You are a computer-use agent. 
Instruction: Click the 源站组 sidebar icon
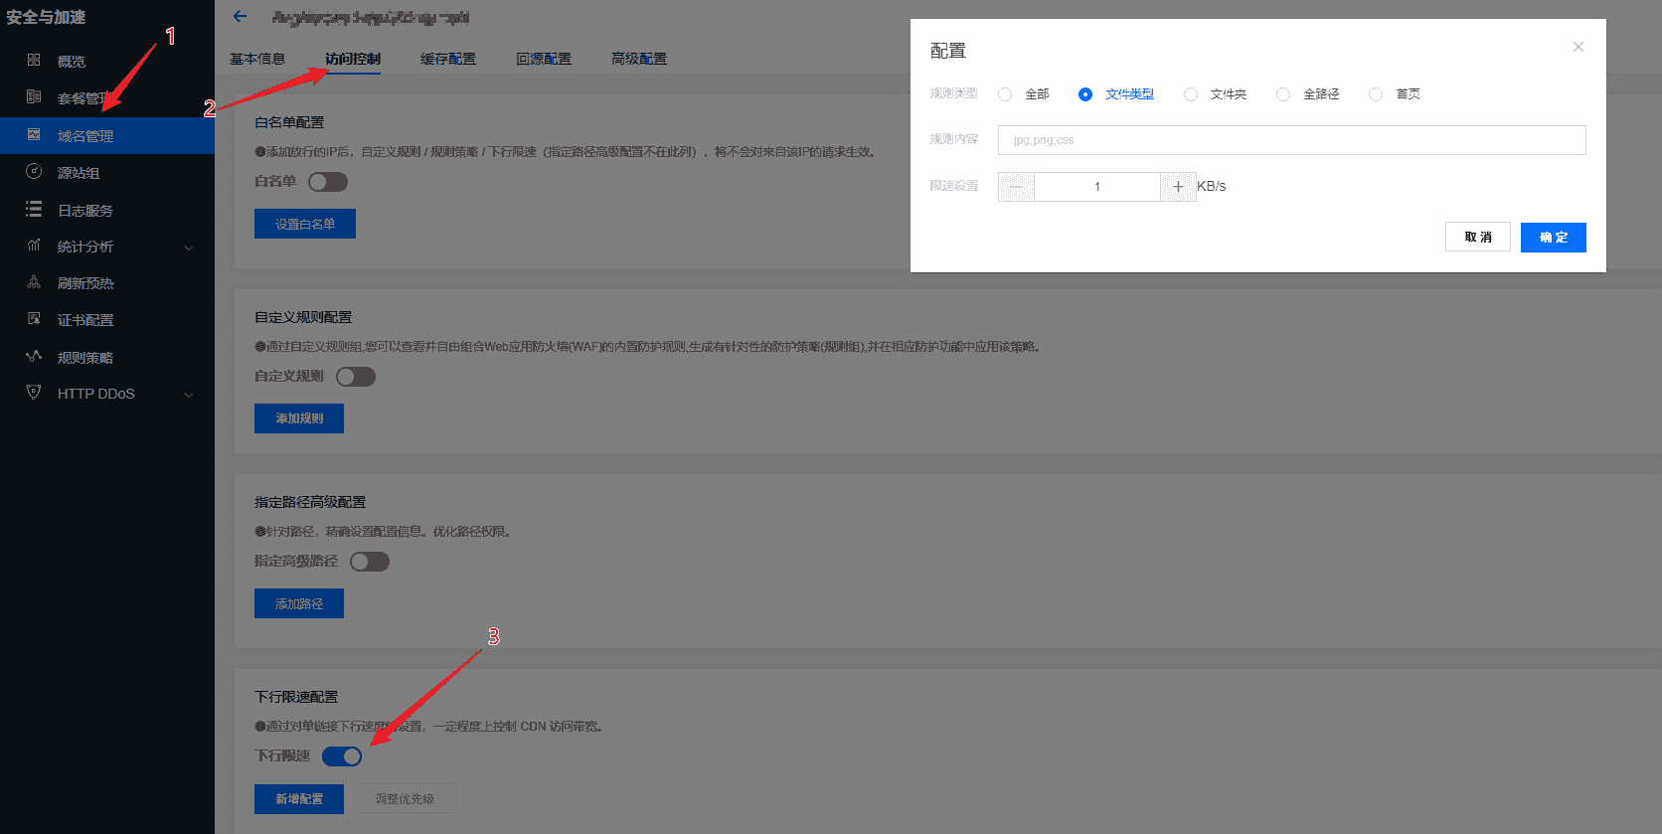point(34,172)
